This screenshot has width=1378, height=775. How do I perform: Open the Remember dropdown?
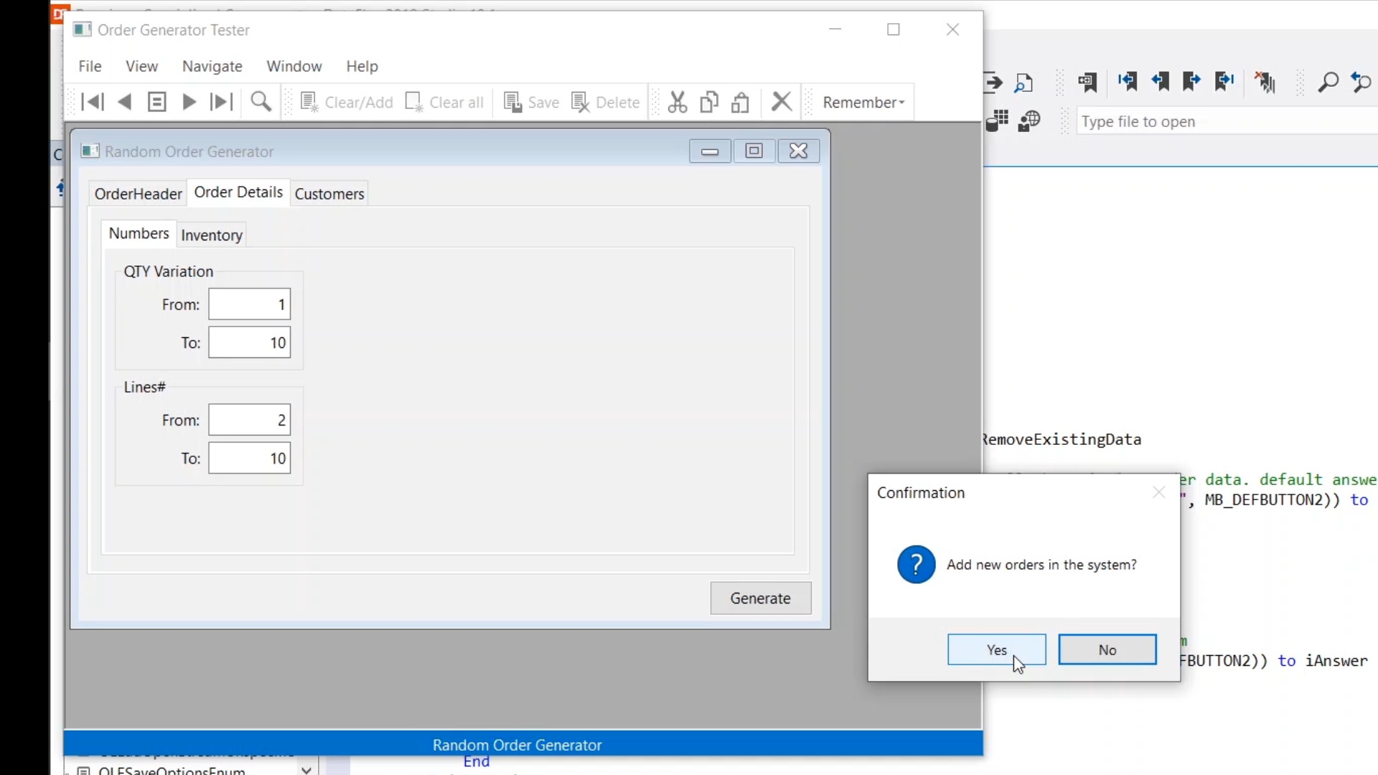[863, 103]
